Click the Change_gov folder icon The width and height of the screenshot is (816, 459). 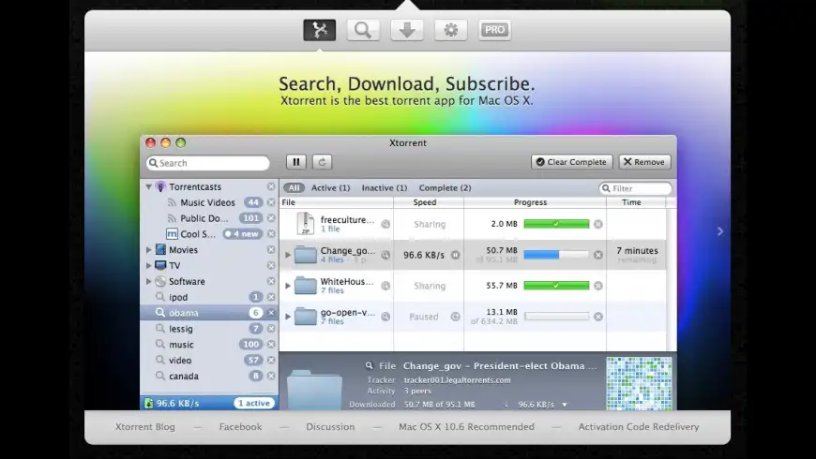(x=306, y=255)
